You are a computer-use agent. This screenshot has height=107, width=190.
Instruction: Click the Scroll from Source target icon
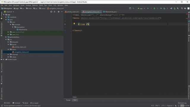pyautogui.click(x=51, y=12)
